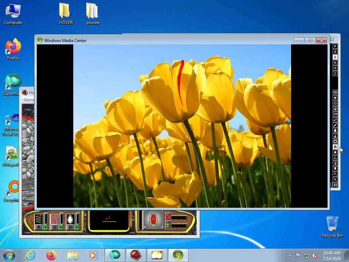The image size is (349, 262).
Task: Click the C button in Powder Toy sidebar
Action: tap(335, 74)
